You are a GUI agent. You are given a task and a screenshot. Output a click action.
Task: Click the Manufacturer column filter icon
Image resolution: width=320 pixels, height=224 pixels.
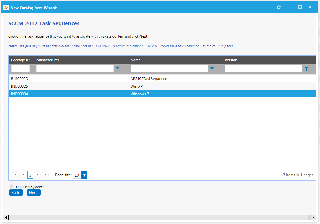tap(118, 69)
